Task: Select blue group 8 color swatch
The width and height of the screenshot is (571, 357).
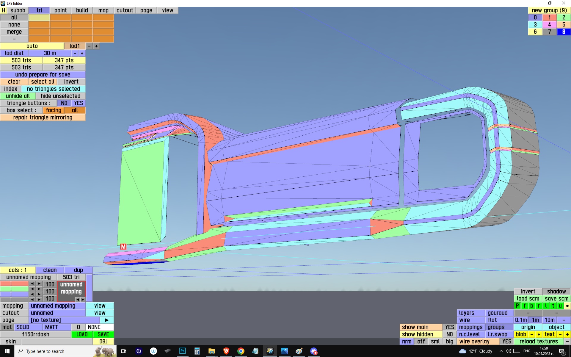Action: pos(564,32)
